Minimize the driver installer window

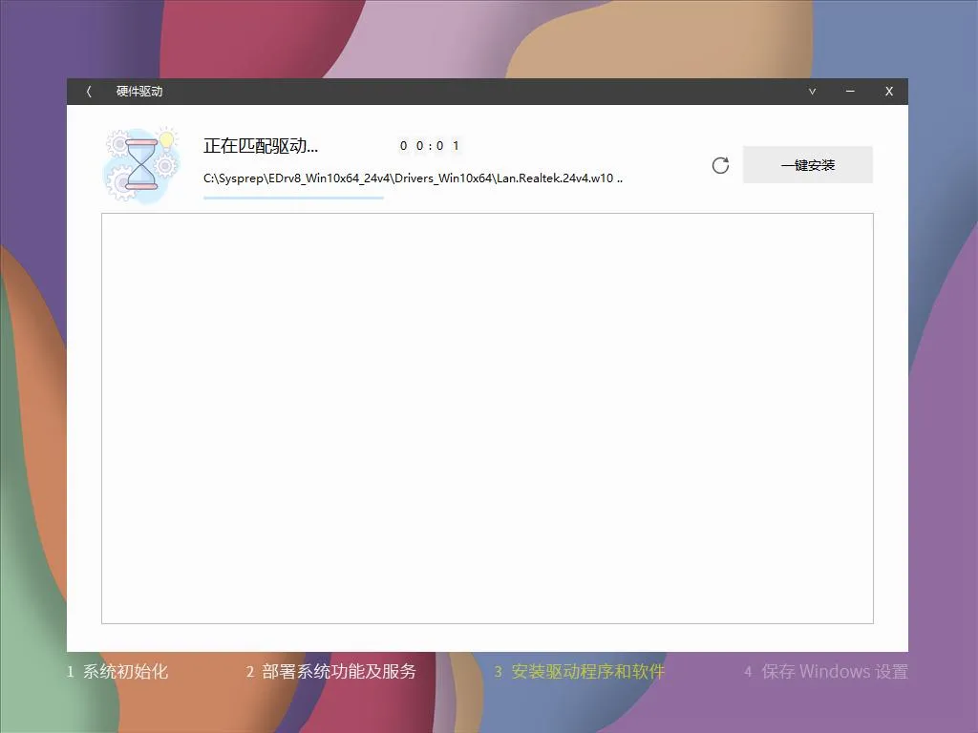[x=850, y=91]
